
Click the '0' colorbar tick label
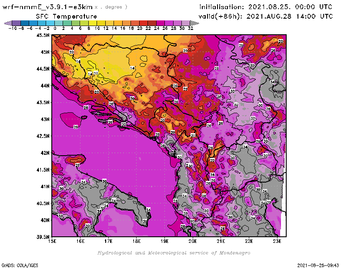(55, 28)
